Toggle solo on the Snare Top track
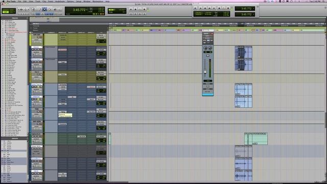Viewport: 327px width, 184px height. click(38, 87)
